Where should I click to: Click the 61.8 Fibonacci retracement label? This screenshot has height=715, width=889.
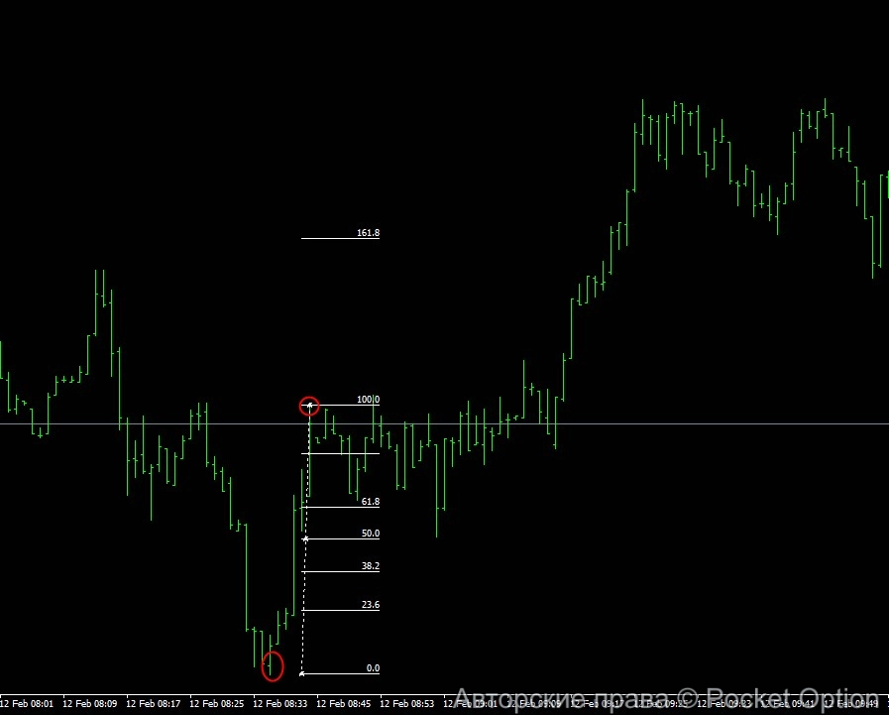point(370,502)
